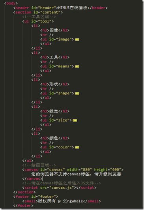This screenshot has width=144, height=210.
Task: Click the h3 heading '颜色'
Action: pos(55,138)
